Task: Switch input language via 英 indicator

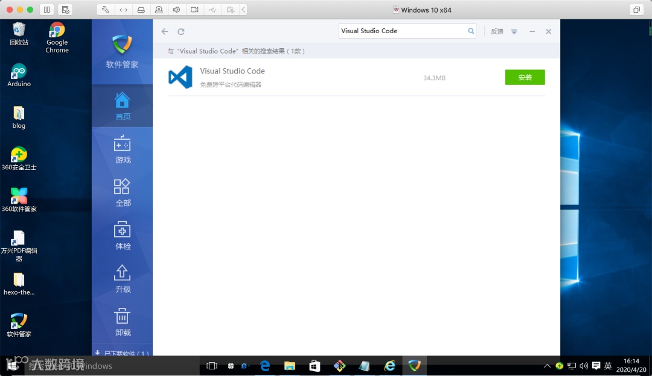Action: click(608, 366)
